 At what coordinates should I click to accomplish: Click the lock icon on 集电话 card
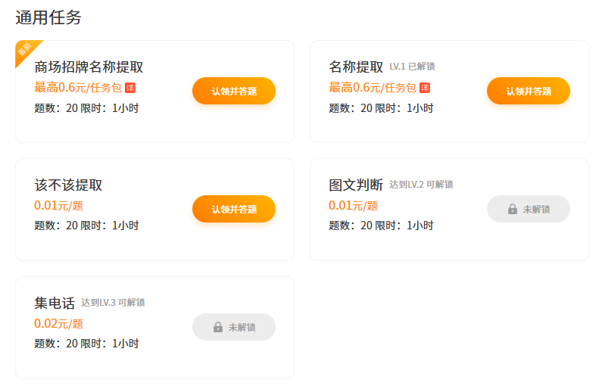click(x=218, y=327)
